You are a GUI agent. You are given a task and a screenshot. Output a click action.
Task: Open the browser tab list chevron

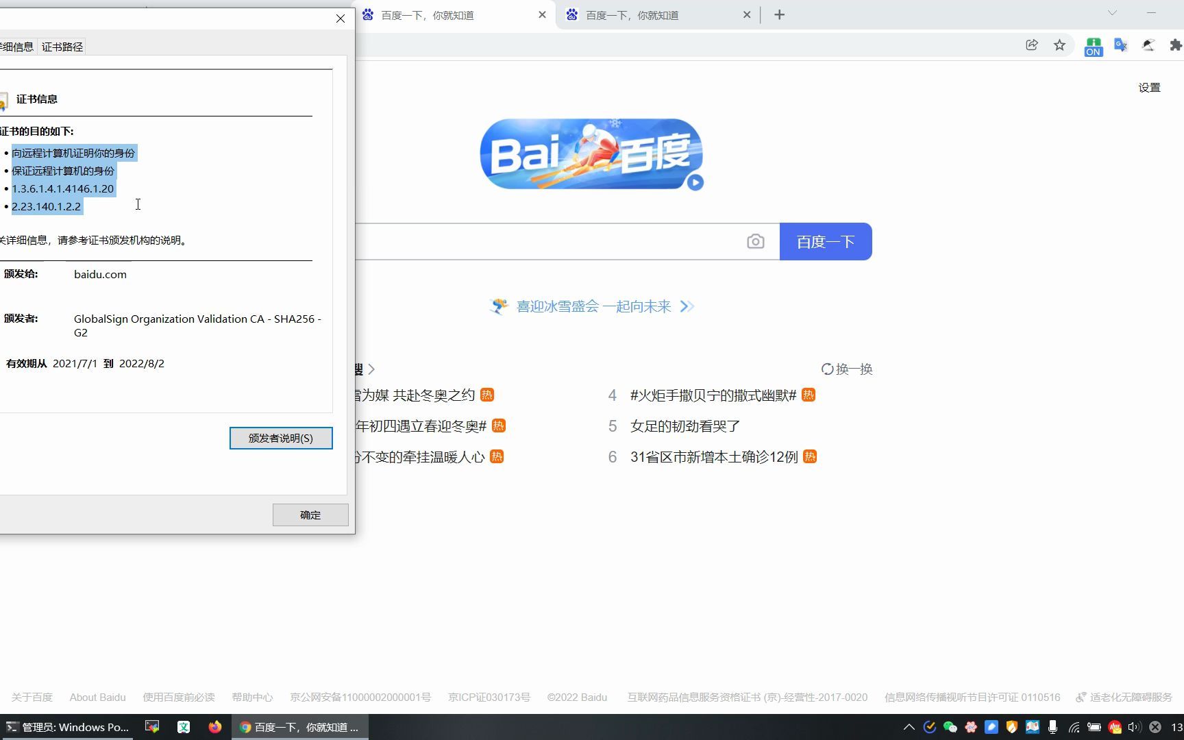(x=1111, y=14)
